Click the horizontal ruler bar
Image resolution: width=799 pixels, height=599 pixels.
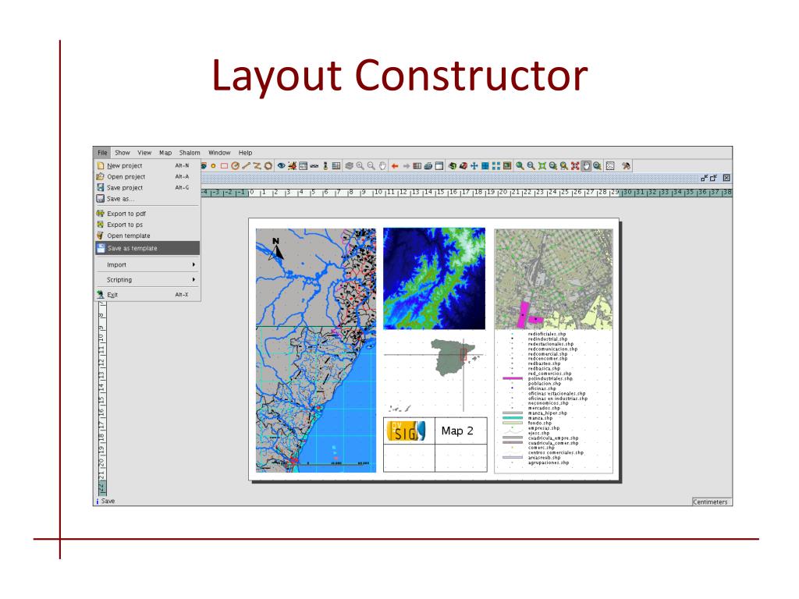coord(466,193)
